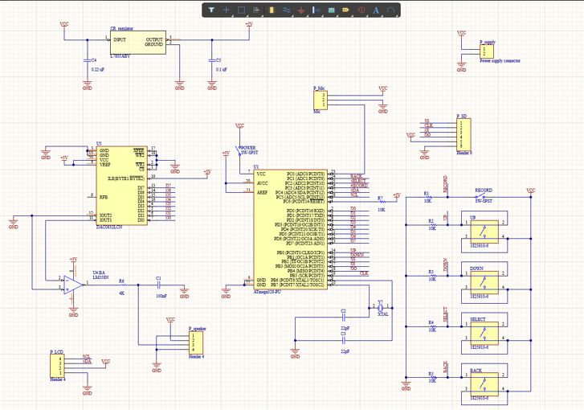Select the Place Port tool
Screen dimensions: 584x410
click(x=346, y=10)
